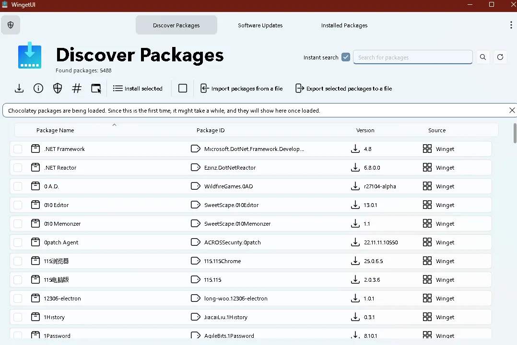This screenshot has width=517, height=345.
Task: Toggle the Instant search checkbox
Action: click(346, 57)
